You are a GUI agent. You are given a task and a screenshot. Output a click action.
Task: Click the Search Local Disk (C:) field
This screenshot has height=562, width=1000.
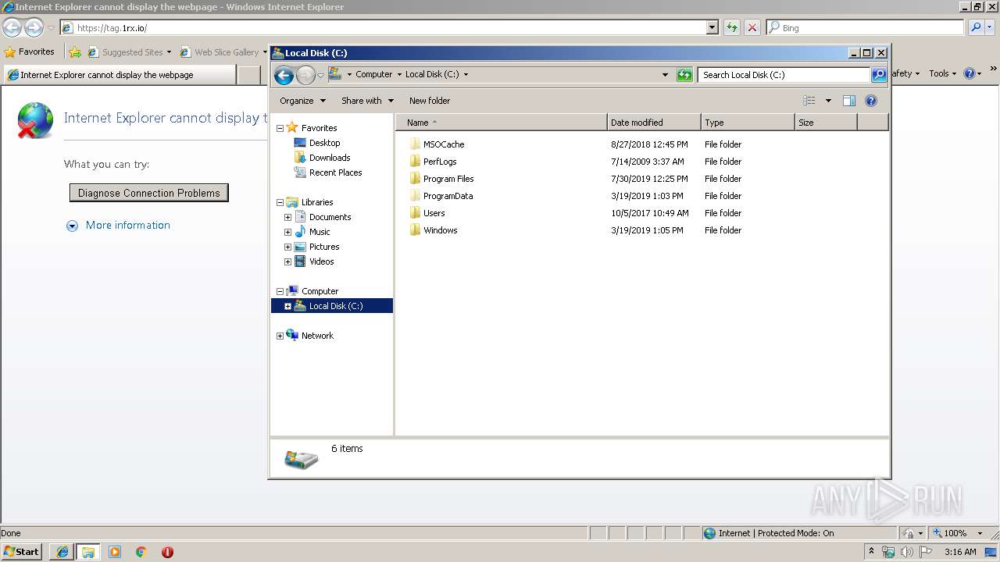point(784,75)
